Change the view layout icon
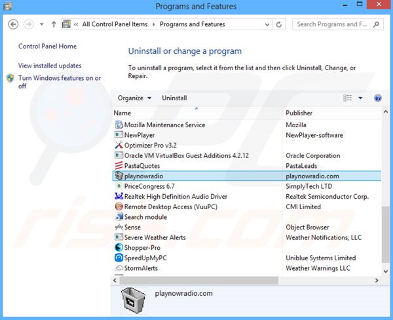This screenshot has height=320, width=393. tap(347, 98)
